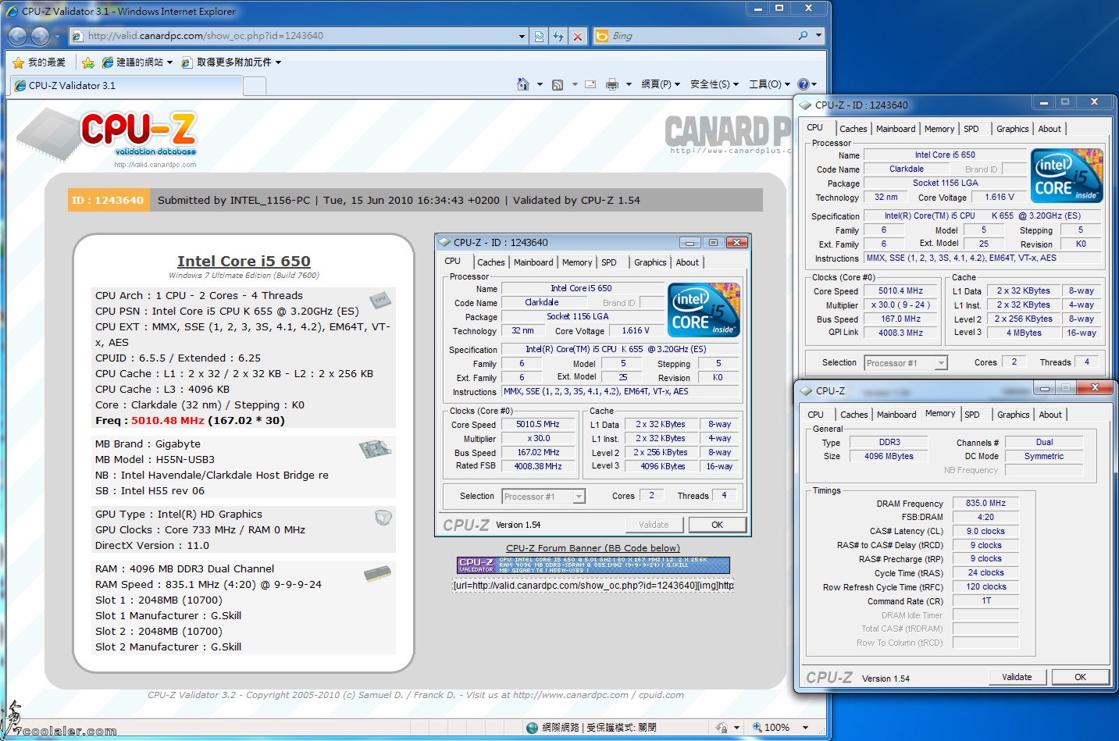1119x741 pixels.
Task: Click the CPU-Z Forum Banner link
Action: [593, 548]
